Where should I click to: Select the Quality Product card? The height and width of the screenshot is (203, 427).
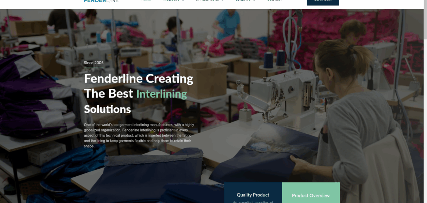253,193
